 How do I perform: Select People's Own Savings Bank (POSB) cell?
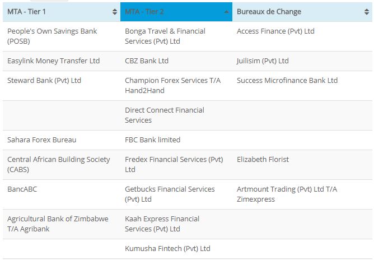[62, 36]
